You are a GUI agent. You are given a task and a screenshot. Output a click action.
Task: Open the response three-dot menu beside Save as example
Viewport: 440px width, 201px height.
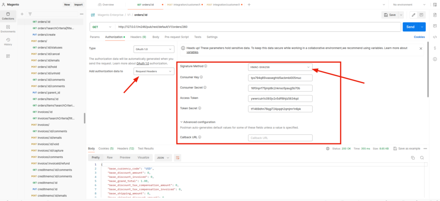(425, 149)
